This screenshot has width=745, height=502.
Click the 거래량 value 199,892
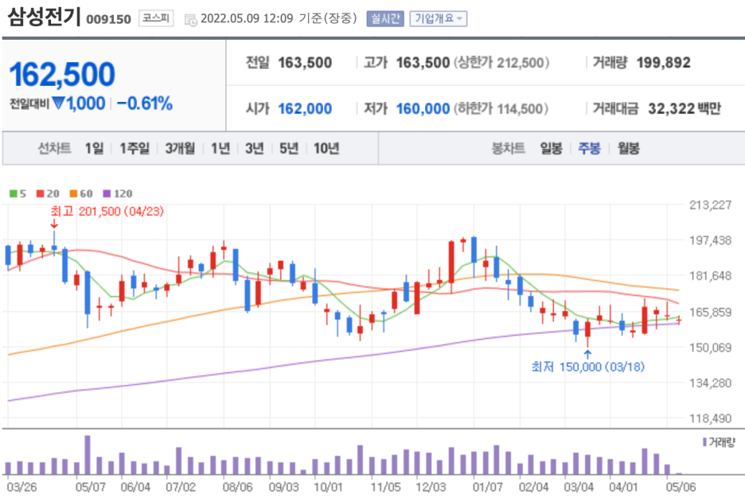(x=663, y=63)
